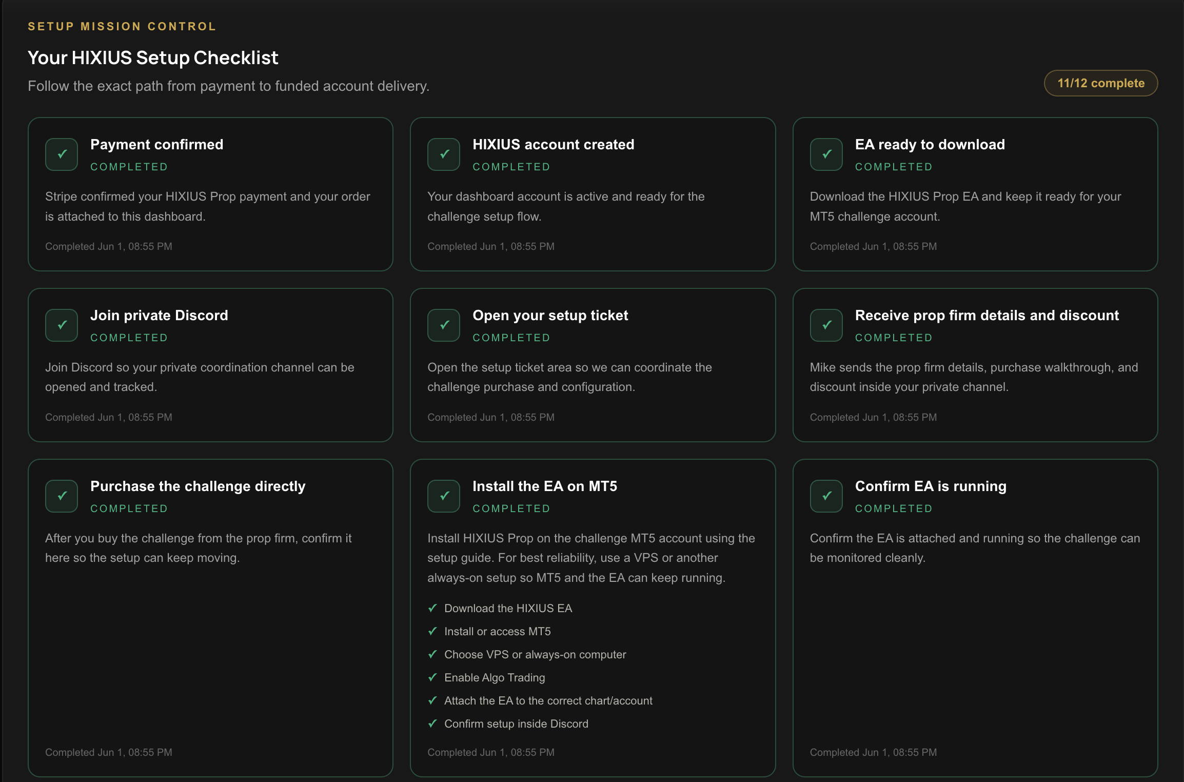This screenshot has width=1184, height=782.
Task: Select the Receive prop firm details checkmark box
Action: point(826,325)
